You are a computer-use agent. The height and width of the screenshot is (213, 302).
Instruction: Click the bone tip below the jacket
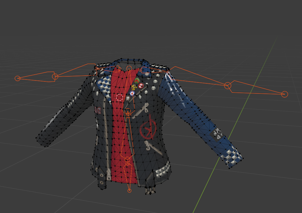(x=129, y=191)
